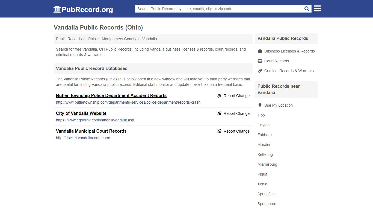Open the hamburger menu icon
The image size is (373, 210).
(317, 8)
